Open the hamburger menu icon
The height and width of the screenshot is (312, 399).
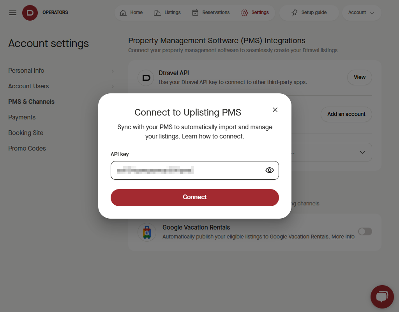click(13, 13)
